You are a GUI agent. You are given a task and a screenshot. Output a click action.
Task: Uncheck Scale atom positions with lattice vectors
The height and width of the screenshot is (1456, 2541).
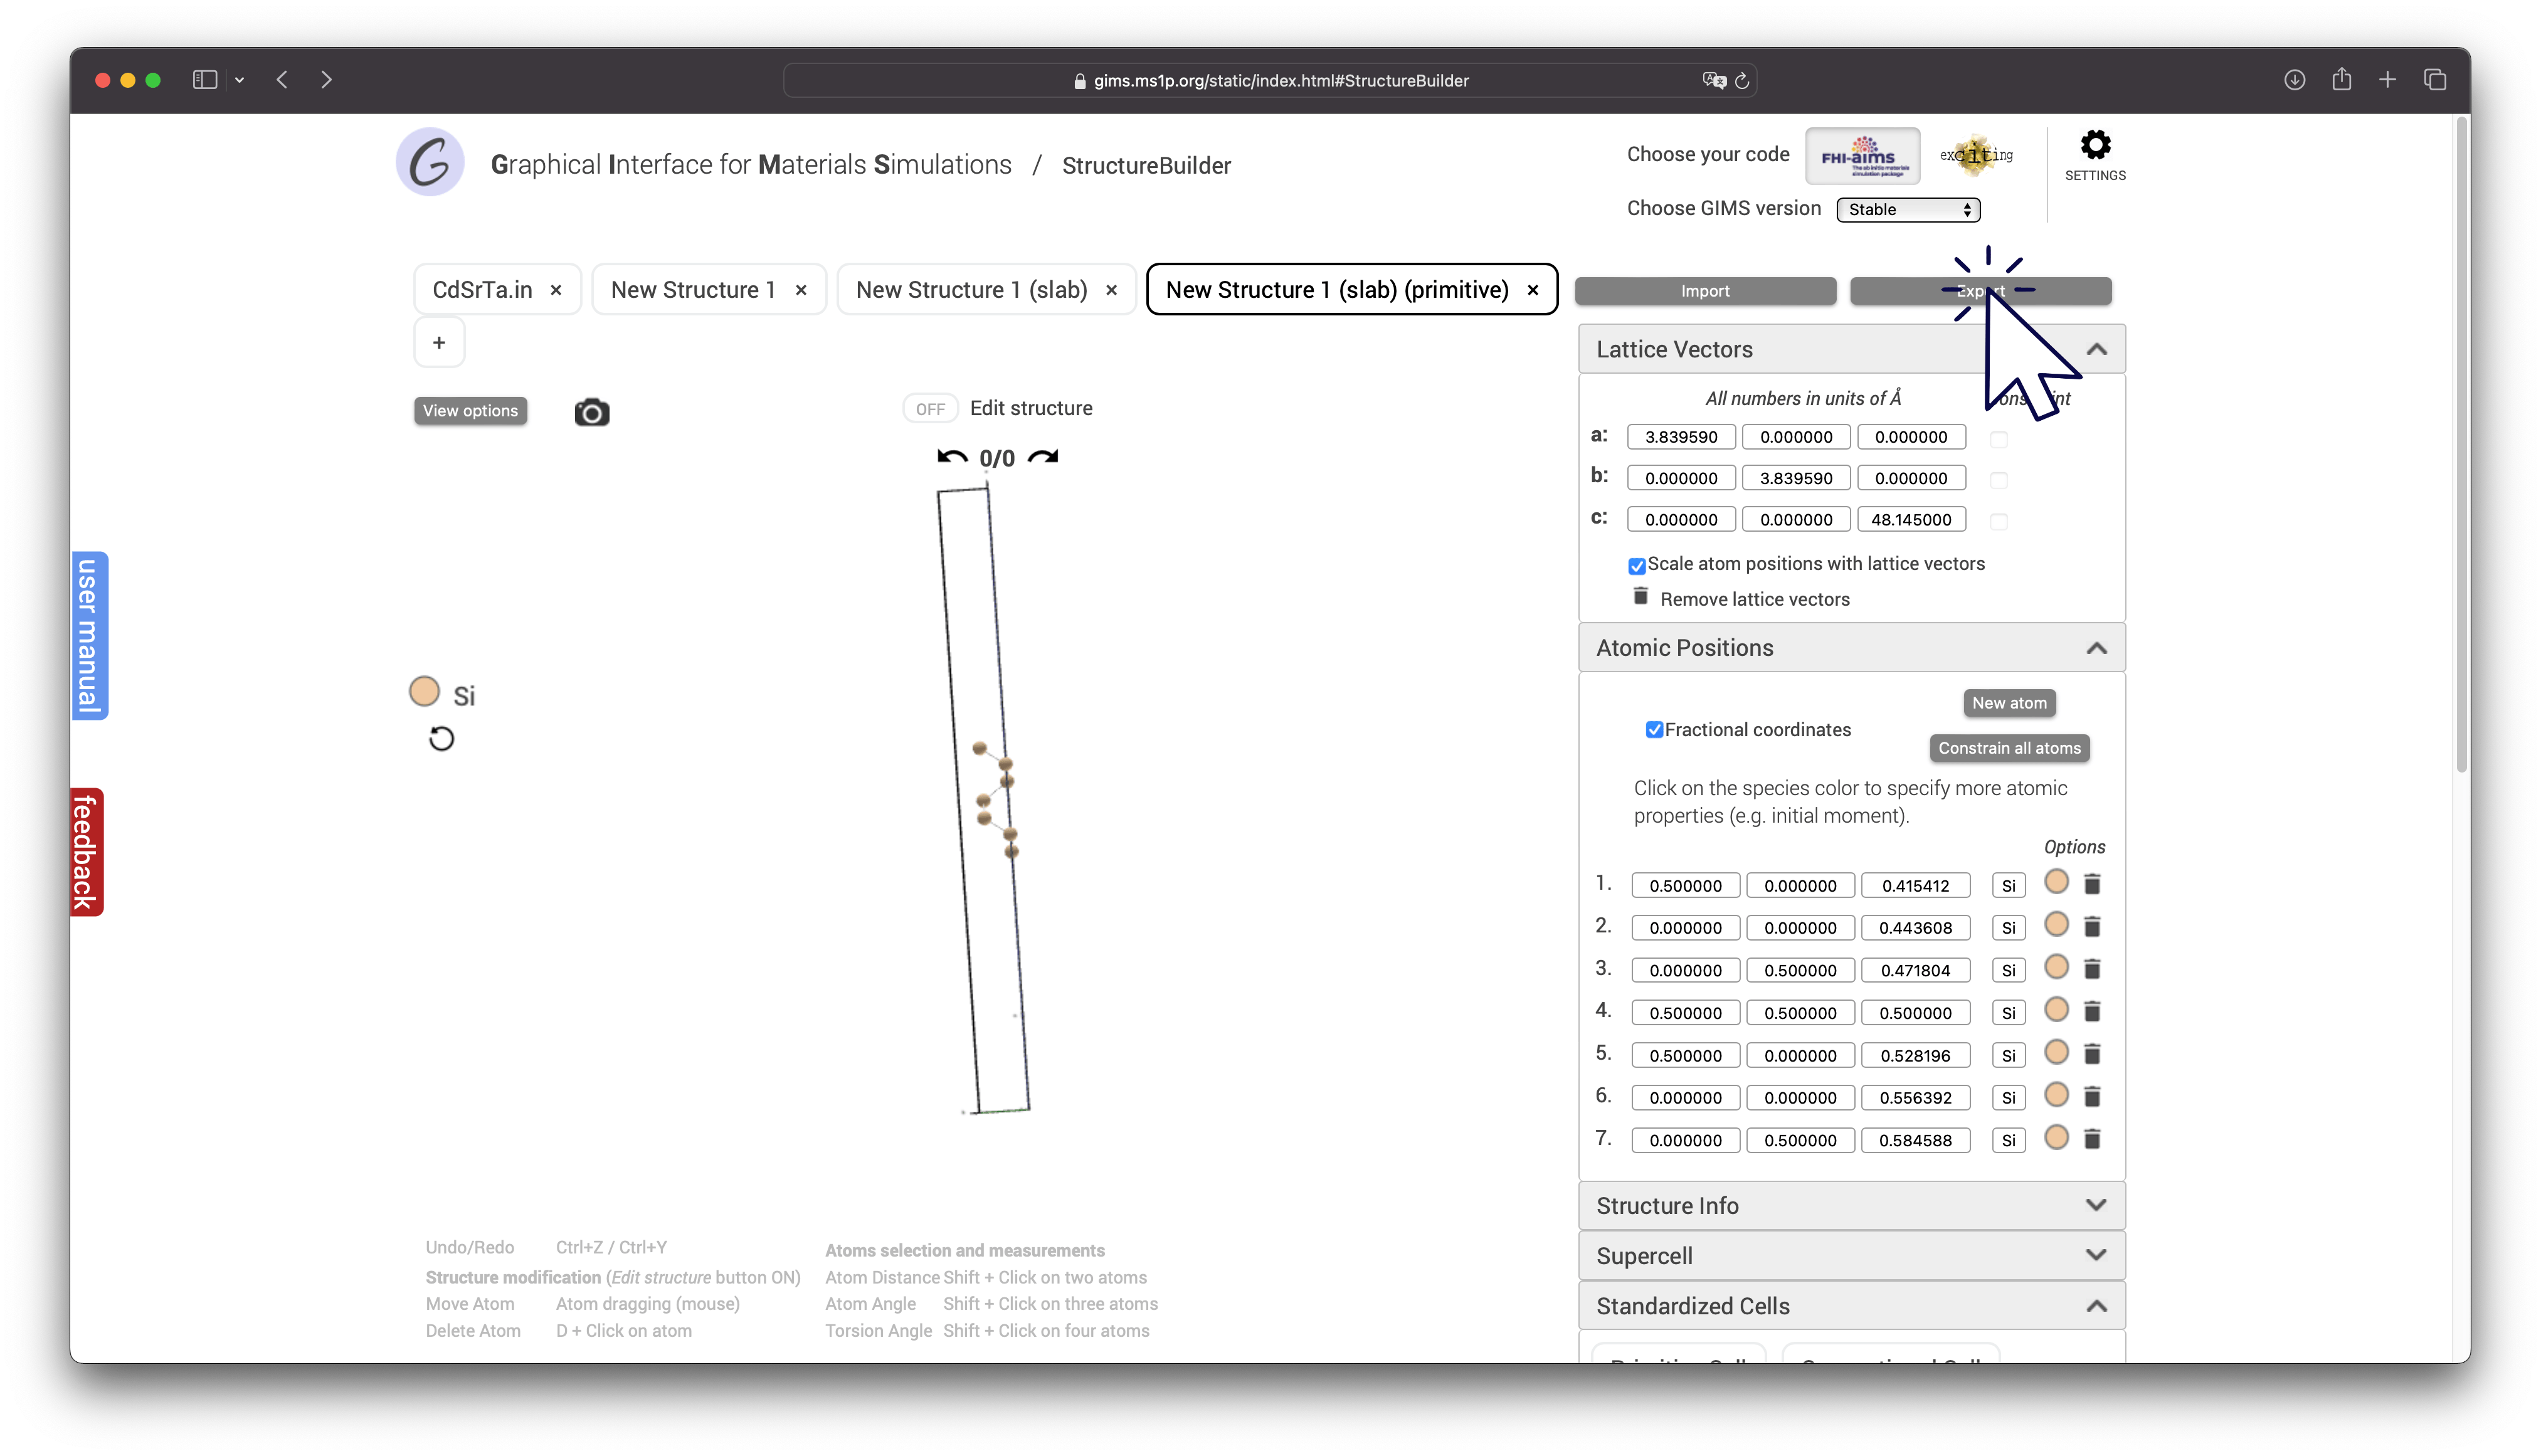(1637, 566)
